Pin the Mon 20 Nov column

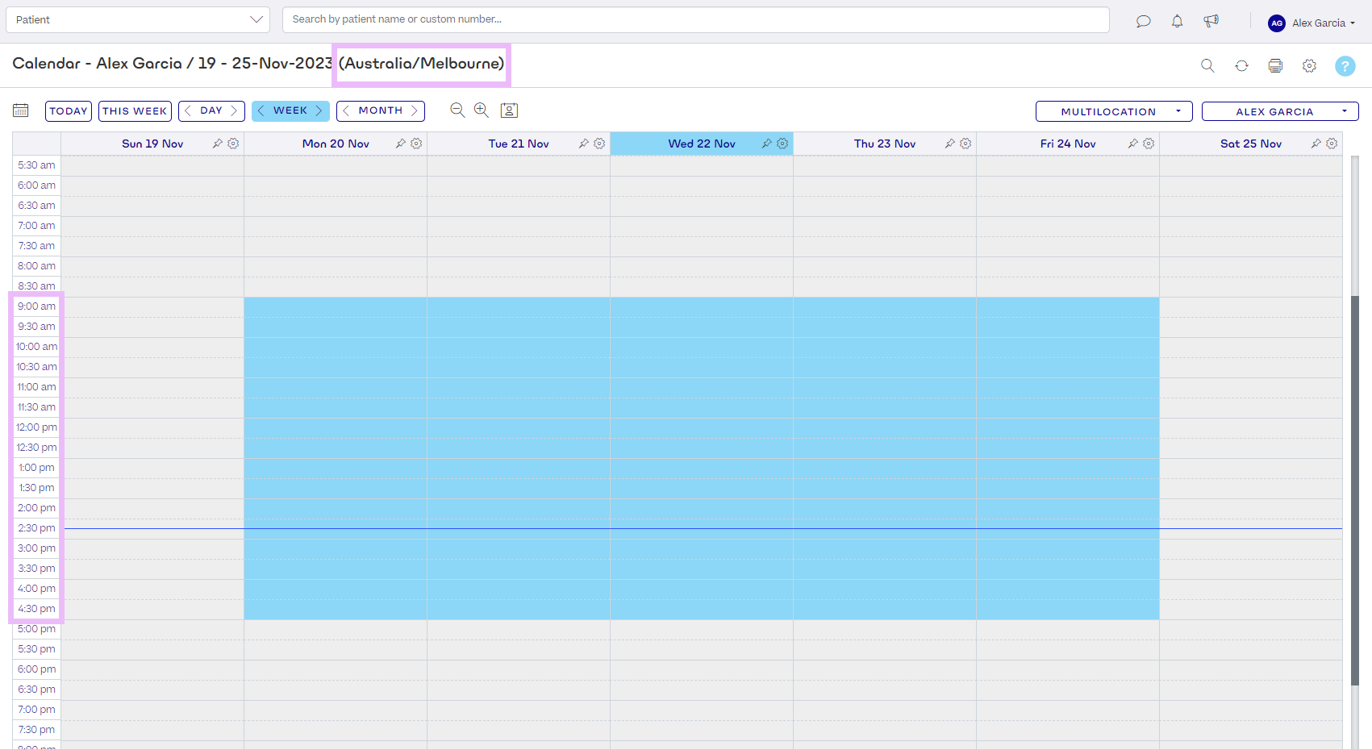point(400,144)
